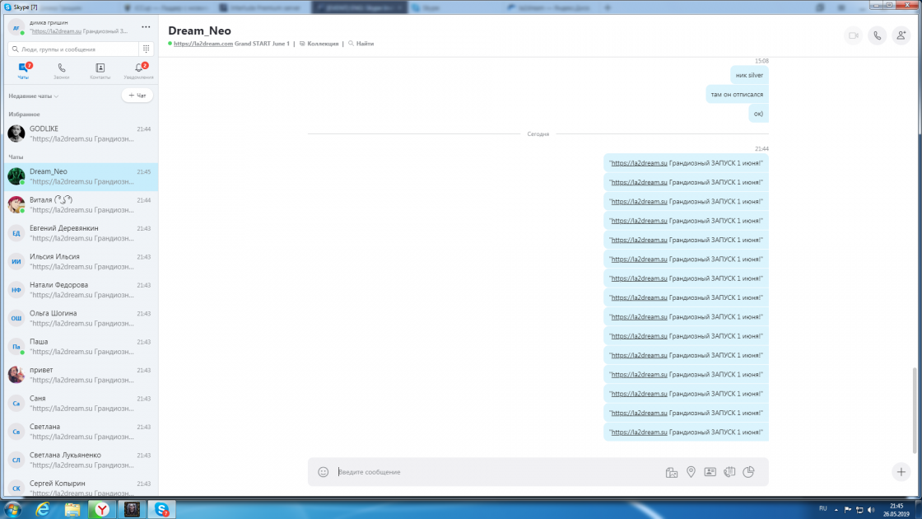Screen dimensions: 922x519
Task: Open the la2dream.com link in chat header
Action: pos(203,44)
